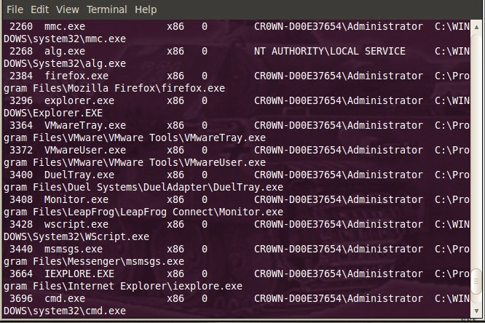Open the View menu
Screen dimensions: 485x323
(x=67, y=9)
